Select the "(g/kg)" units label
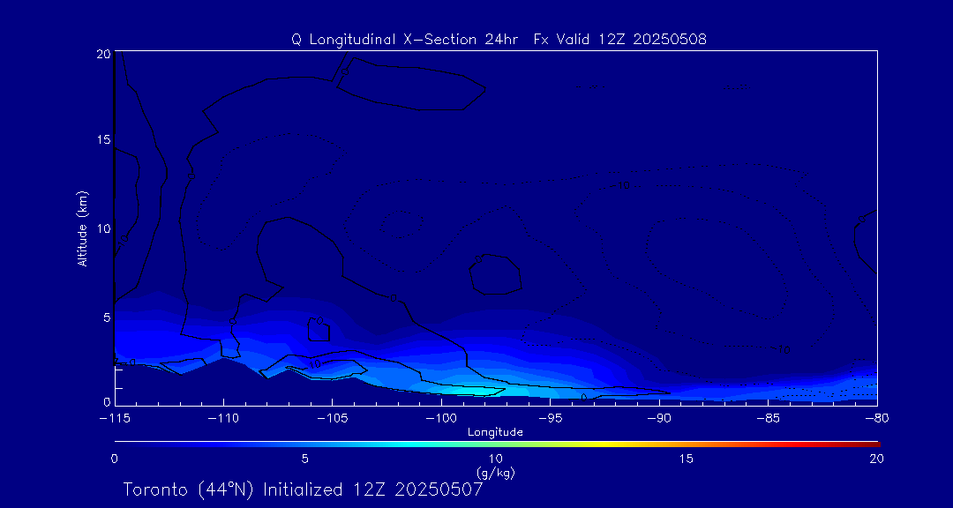The image size is (953, 508). 495,472
